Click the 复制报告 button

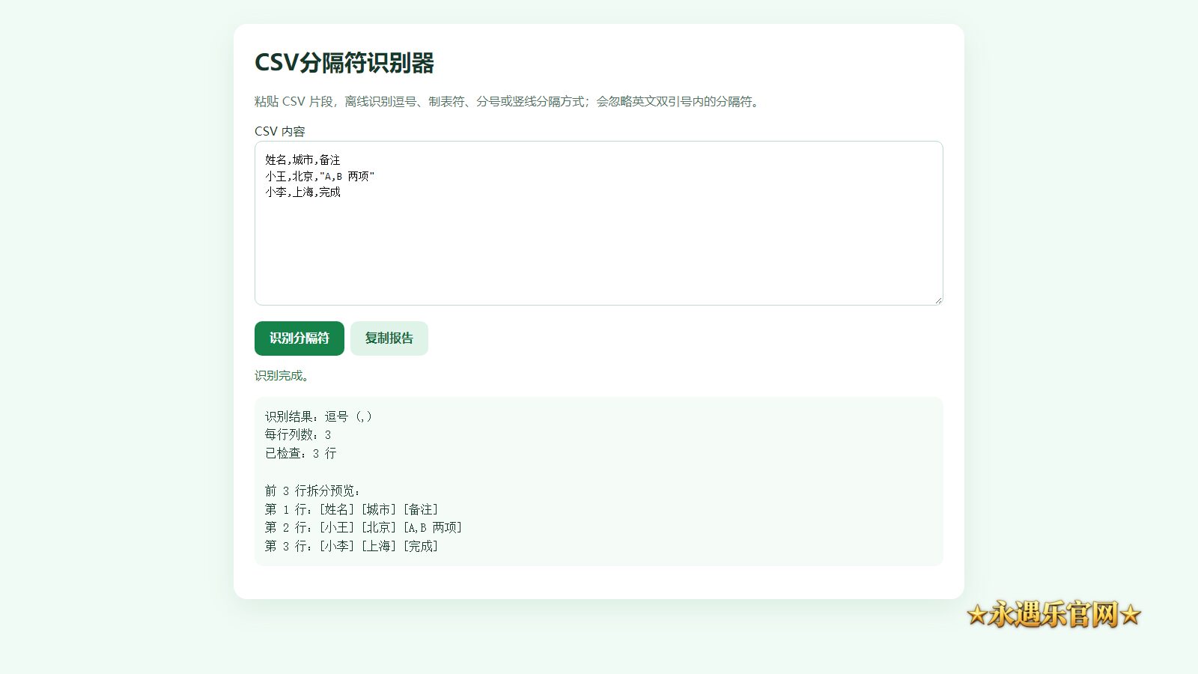[389, 338]
